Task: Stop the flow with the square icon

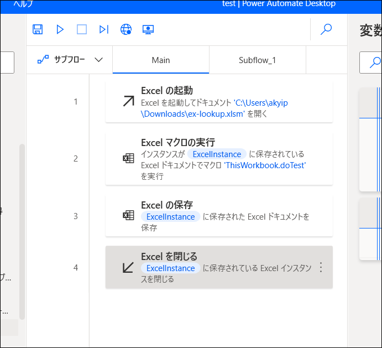Action: 82,29
